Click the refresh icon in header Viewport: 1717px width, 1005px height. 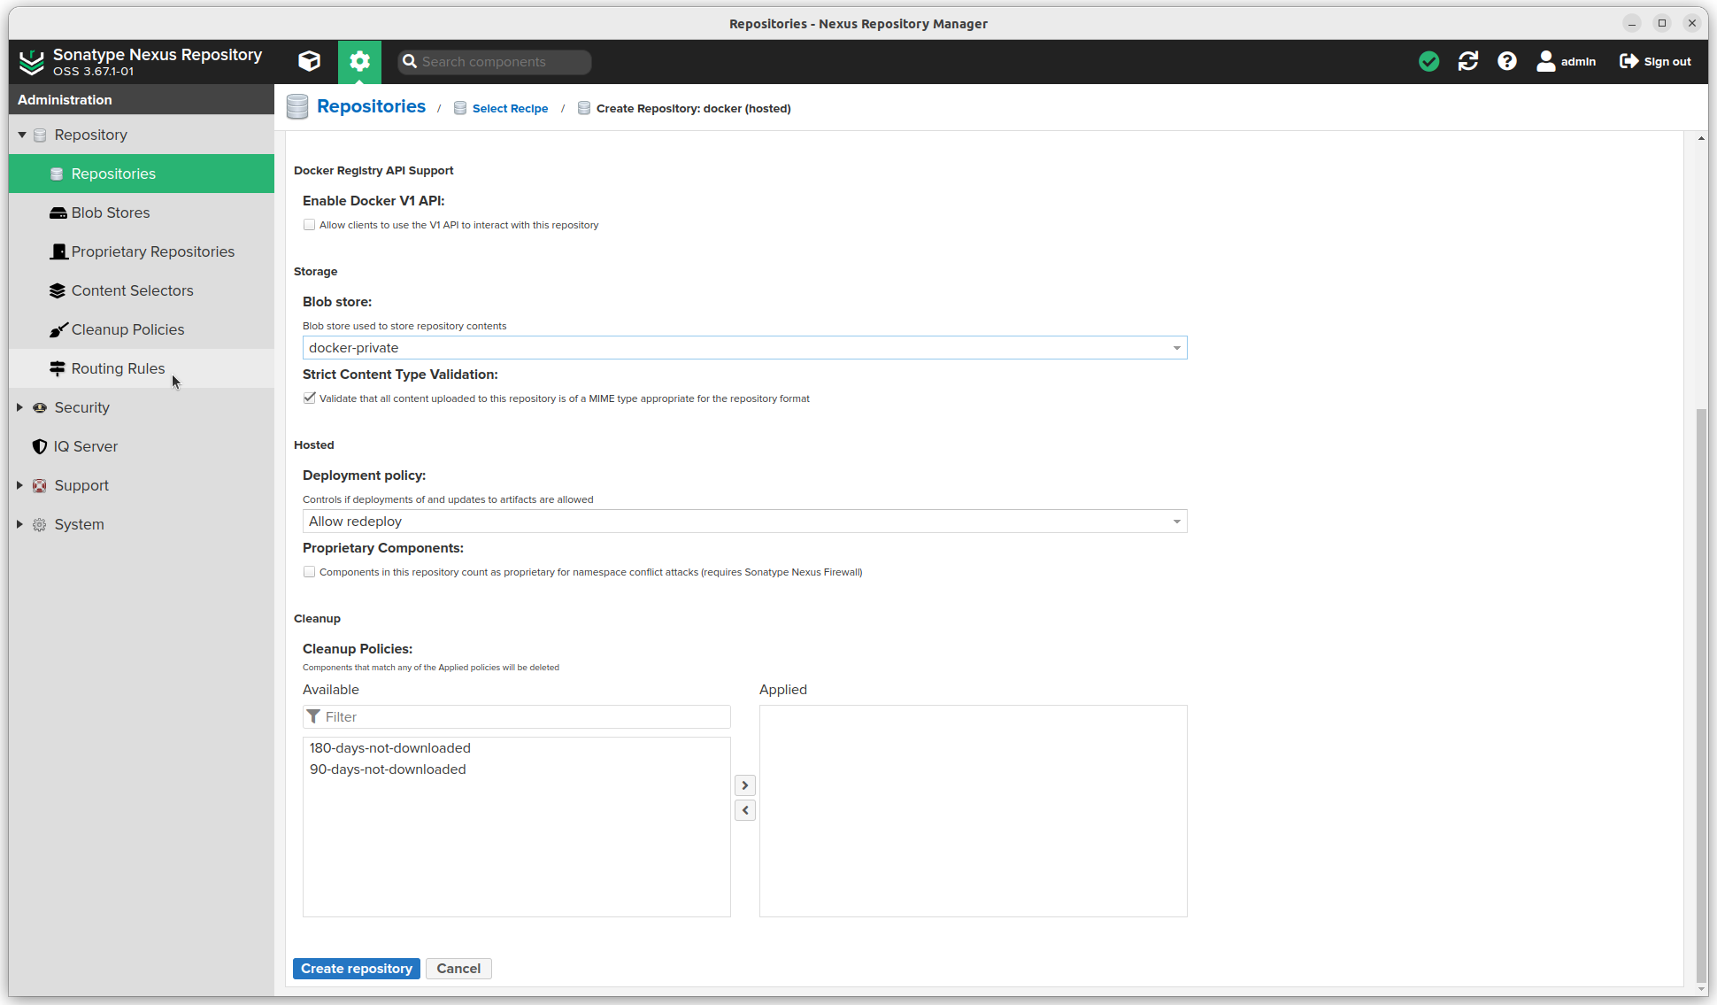1468,61
